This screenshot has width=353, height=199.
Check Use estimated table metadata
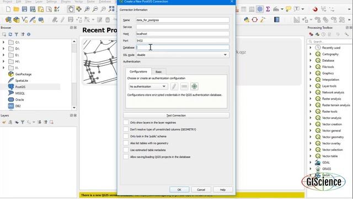(x=126, y=150)
